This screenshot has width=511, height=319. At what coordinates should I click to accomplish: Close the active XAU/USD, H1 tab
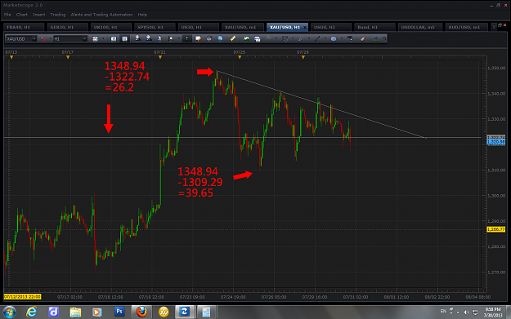pos(305,27)
